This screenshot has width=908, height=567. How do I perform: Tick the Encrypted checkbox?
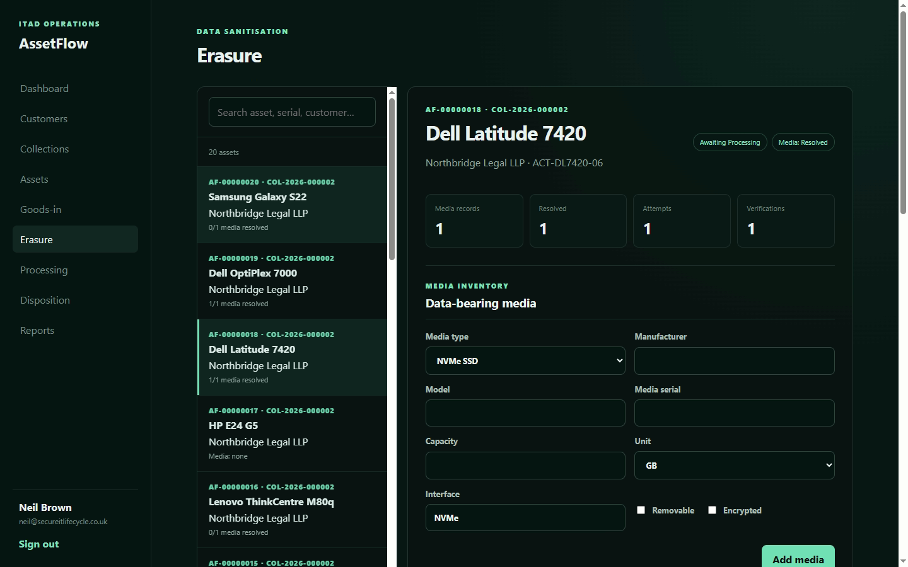point(712,510)
